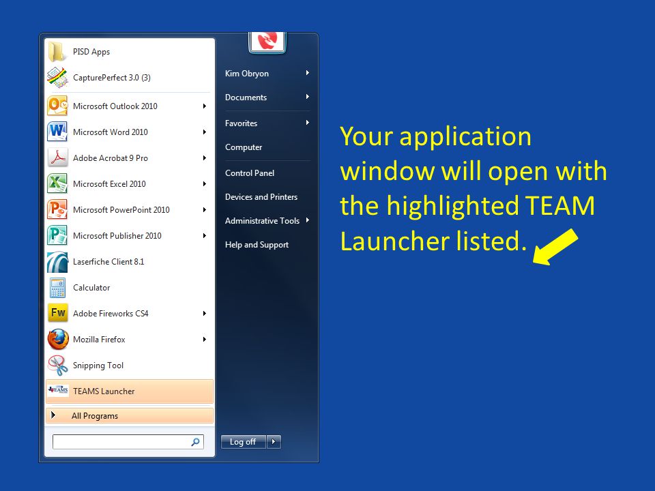Open Kim Obryon personal folder
655x491 pixels.
247,74
